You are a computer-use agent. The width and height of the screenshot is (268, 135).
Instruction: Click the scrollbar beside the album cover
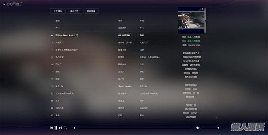[x=205, y=20]
